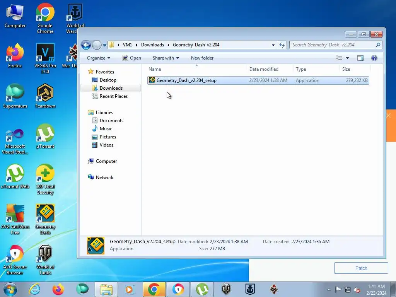Image resolution: width=396 pixels, height=297 pixels.
Task: Open the More view options dropdown arrow
Action: click(x=348, y=58)
